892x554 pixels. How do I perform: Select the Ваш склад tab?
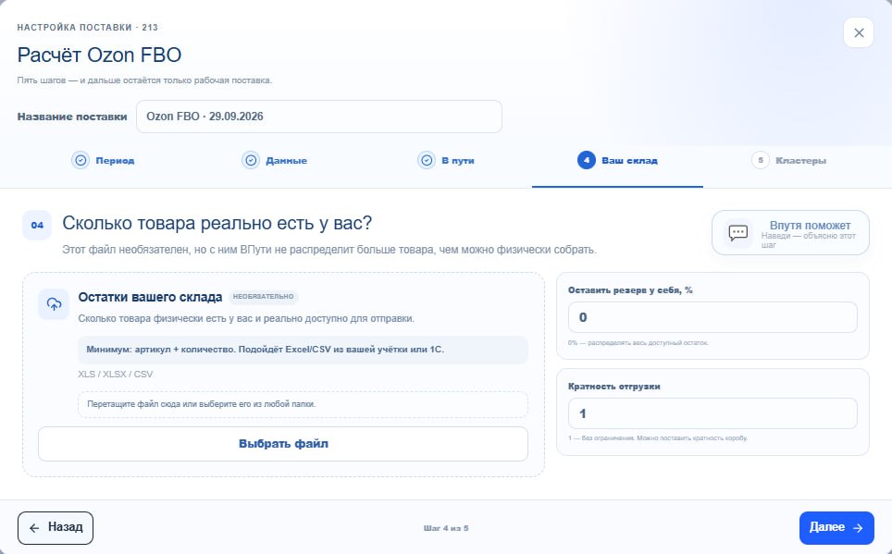click(617, 161)
